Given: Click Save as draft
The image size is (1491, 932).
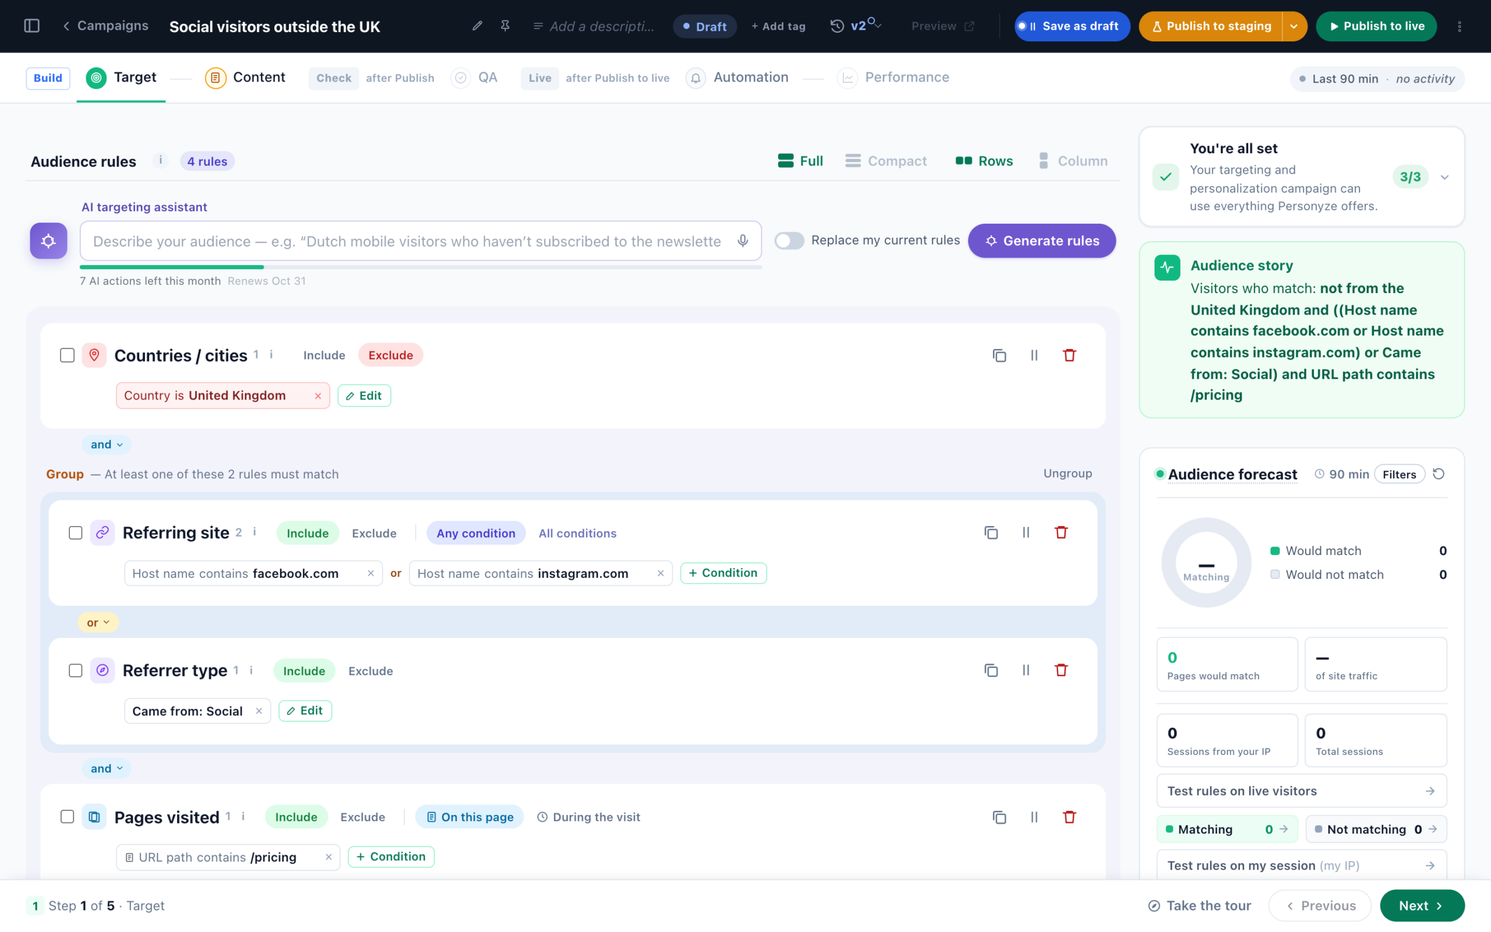Looking at the screenshot, I should tap(1072, 27).
